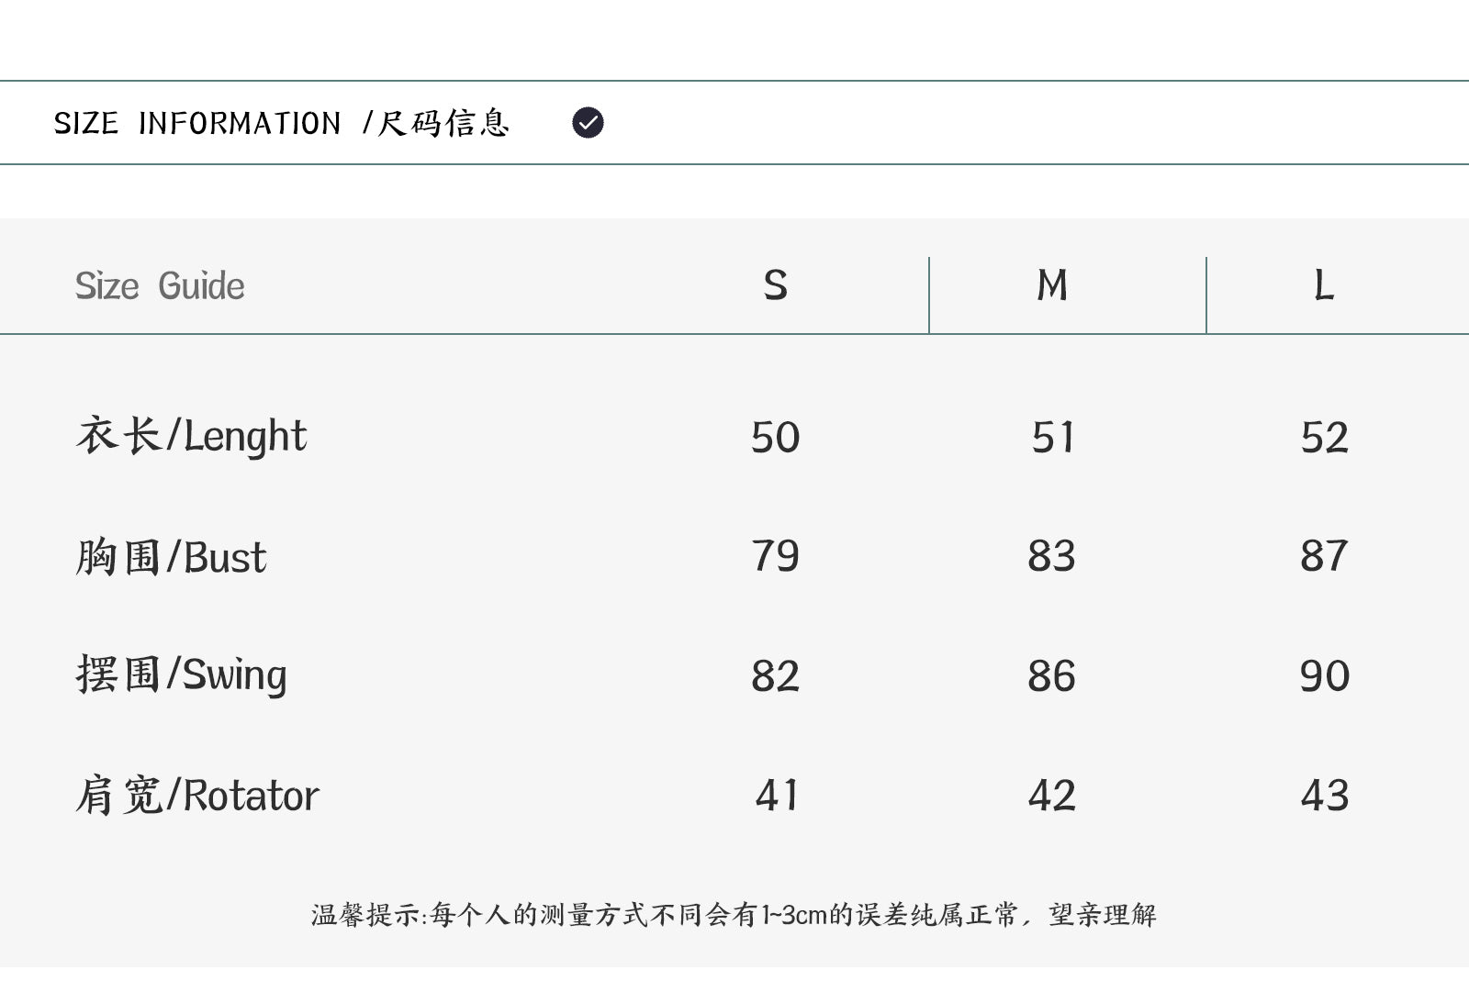Click the Bust value 83 for size M
Screen dimensions: 1469x1003
(1051, 556)
